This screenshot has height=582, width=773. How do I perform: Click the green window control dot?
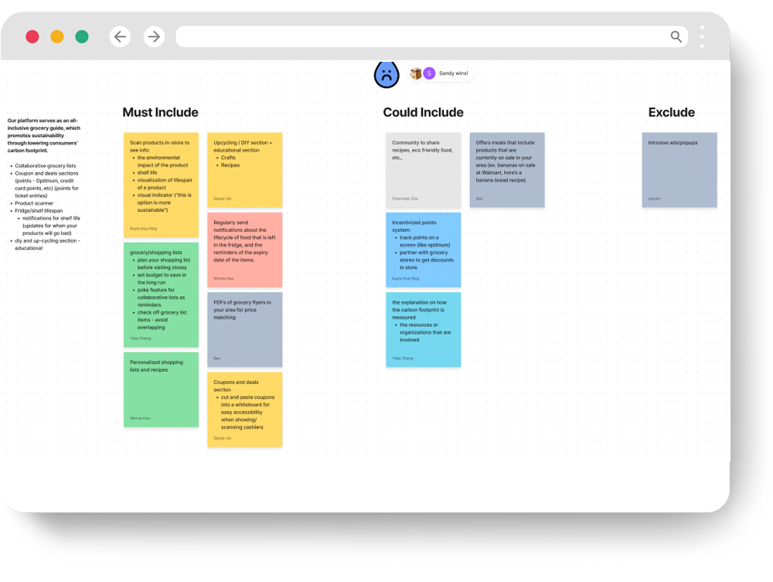(x=82, y=36)
